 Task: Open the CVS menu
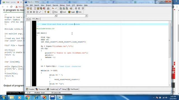click(73, 5)
